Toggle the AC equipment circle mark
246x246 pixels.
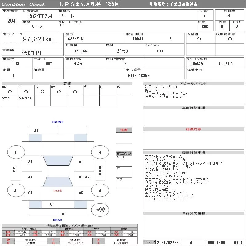(10, 92)
